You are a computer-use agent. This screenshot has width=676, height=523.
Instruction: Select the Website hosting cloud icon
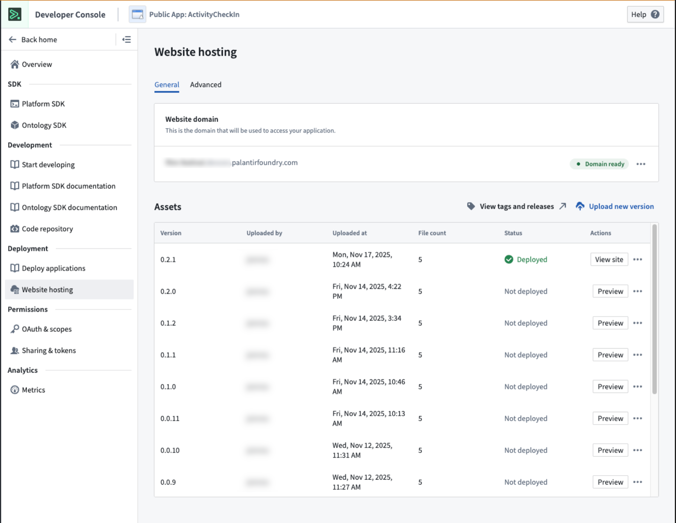pos(14,290)
